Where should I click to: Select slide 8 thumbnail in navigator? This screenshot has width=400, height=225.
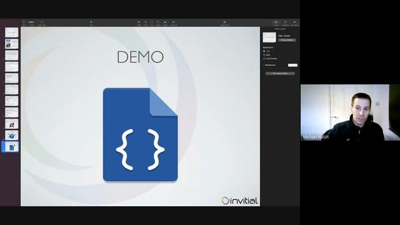pyautogui.click(x=12, y=112)
